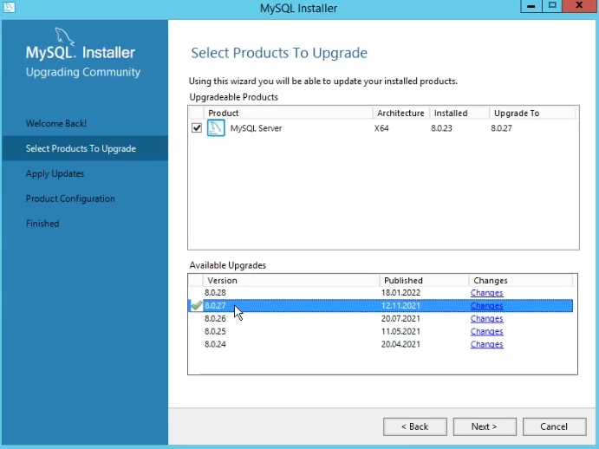Sort by Product column header

tap(289, 113)
